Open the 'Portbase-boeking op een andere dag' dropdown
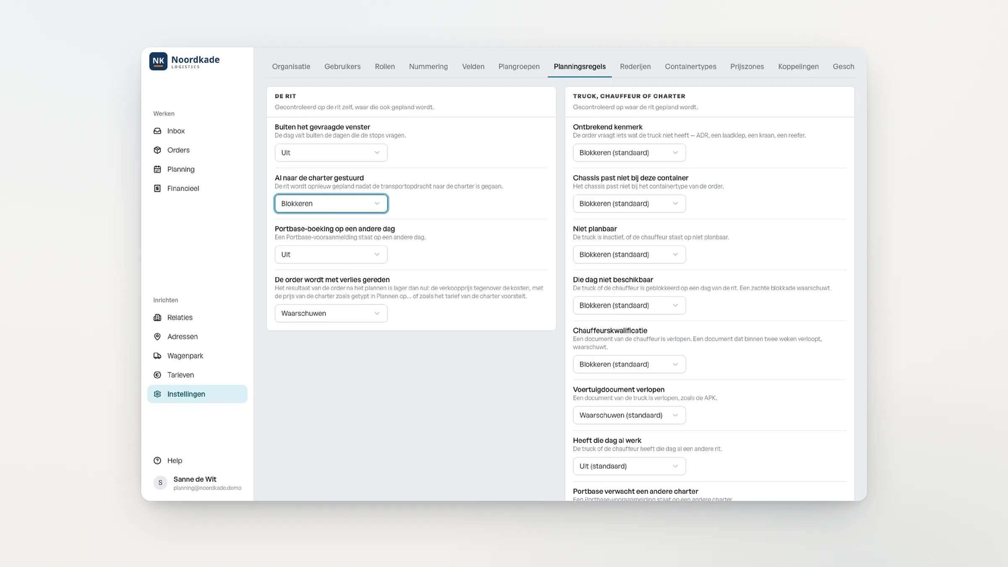1008x567 pixels. 331,255
